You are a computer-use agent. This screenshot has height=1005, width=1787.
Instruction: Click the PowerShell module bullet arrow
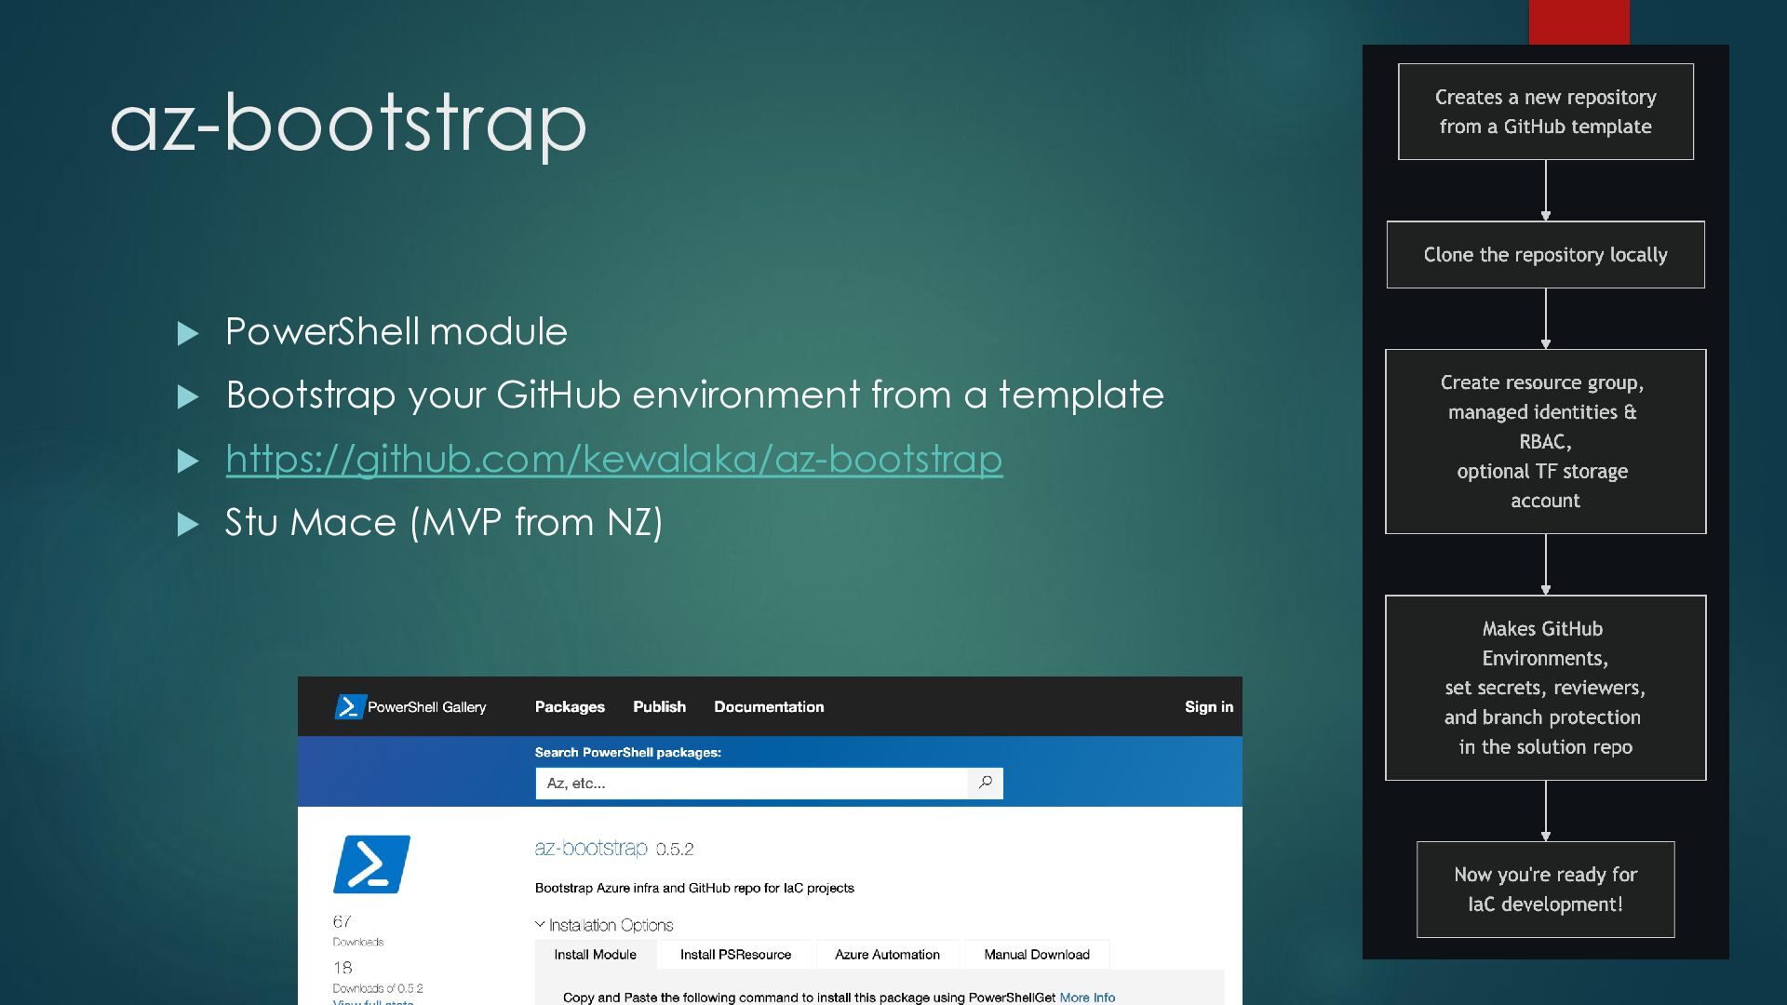point(188,333)
